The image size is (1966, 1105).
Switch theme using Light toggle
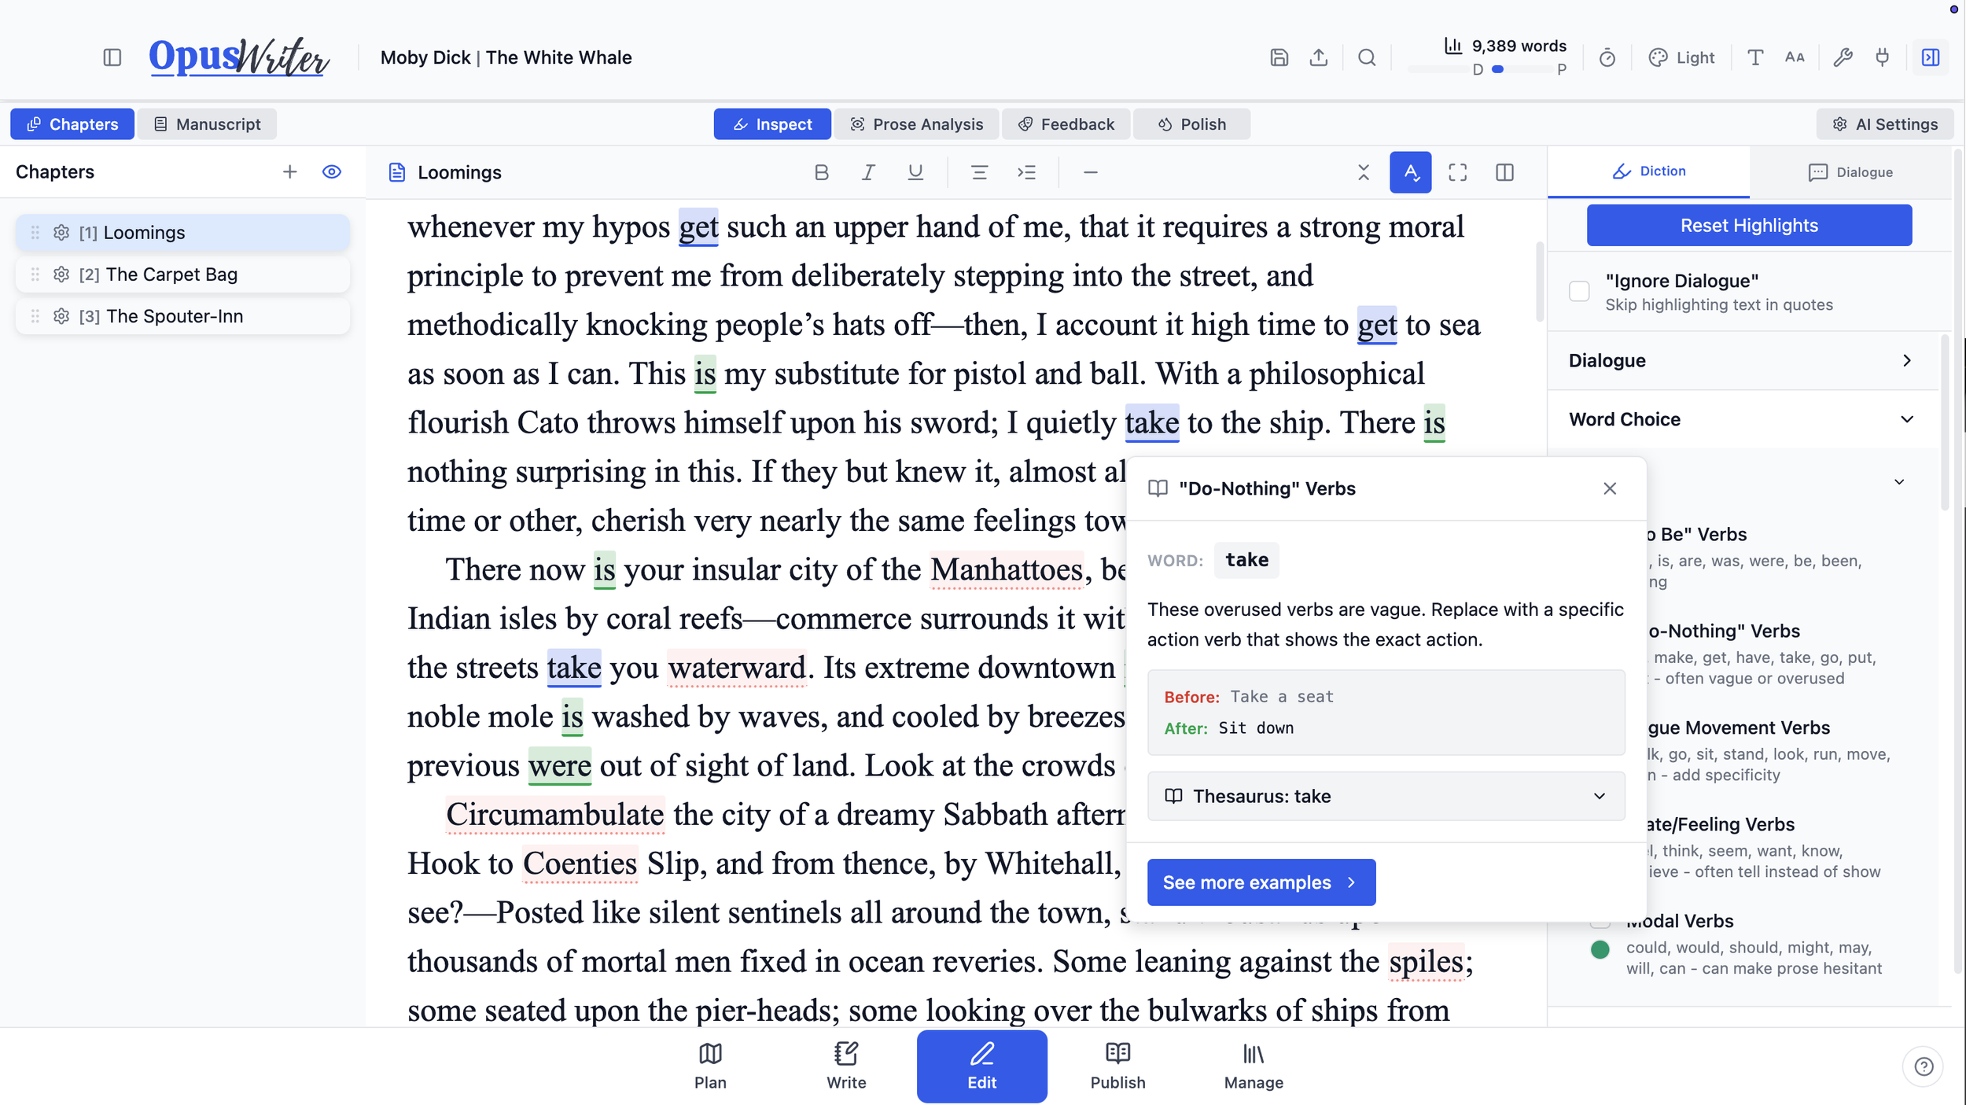click(x=1681, y=57)
